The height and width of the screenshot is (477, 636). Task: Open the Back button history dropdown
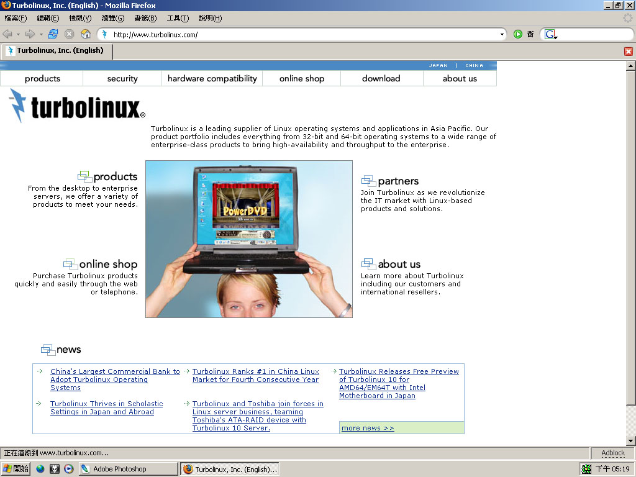coord(18,35)
